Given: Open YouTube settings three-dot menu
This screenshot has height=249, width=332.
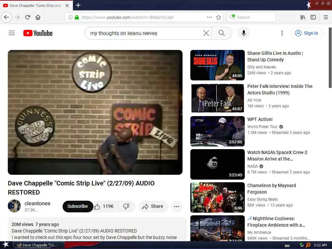Looking at the screenshot, I should (282, 33).
